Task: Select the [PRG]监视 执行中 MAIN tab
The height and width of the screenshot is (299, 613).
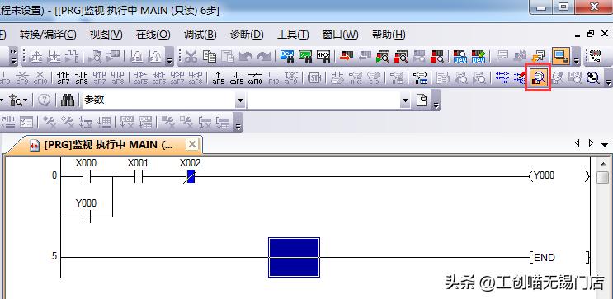Action: pos(104,145)
